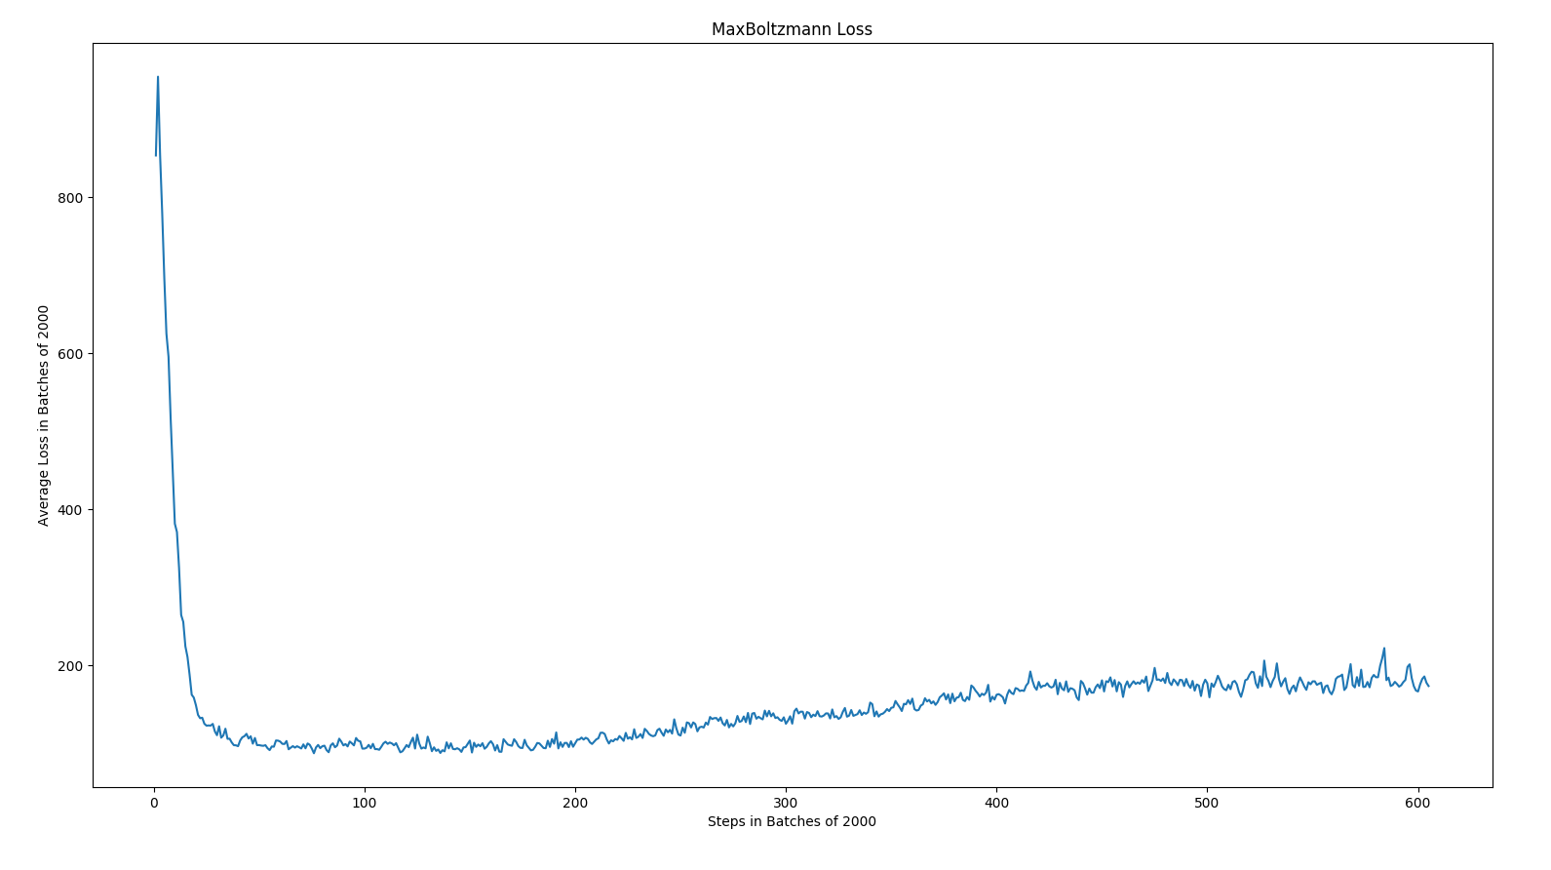Click x-axis tick label 500
This screenshot has width=1551, height=870.
(1207, 803)
